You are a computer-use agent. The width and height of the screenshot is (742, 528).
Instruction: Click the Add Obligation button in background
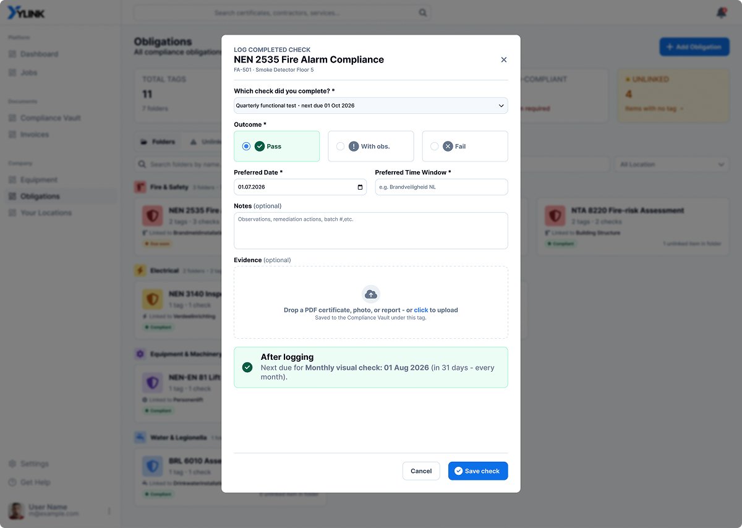coord(694,47)
